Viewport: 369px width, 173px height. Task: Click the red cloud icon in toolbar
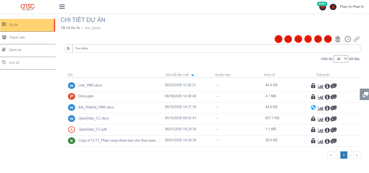pos(308,39)
